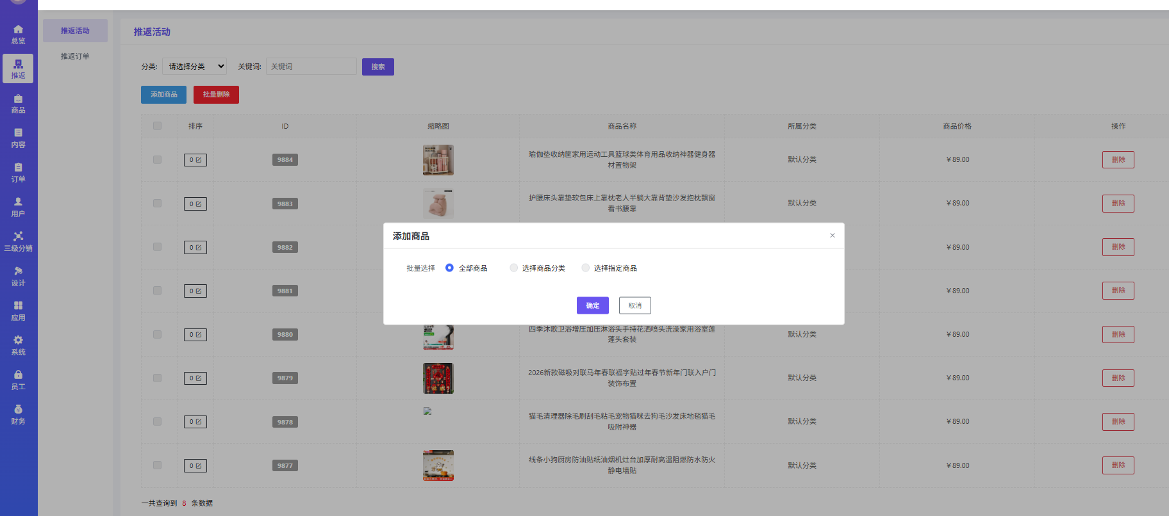Viewport: 1169px width, 516px height.
Task: Pick the 选择指定商品 radio option
Action: (585, 268)
